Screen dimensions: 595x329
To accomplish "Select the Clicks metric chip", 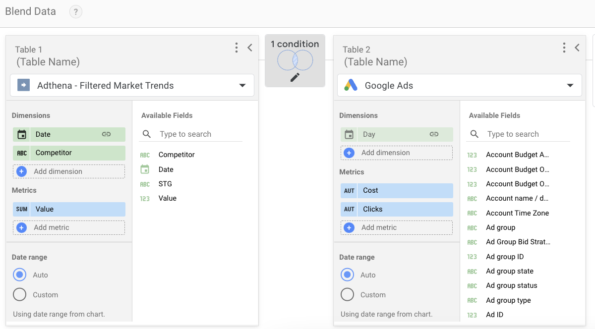I will (x=397, y=209).
